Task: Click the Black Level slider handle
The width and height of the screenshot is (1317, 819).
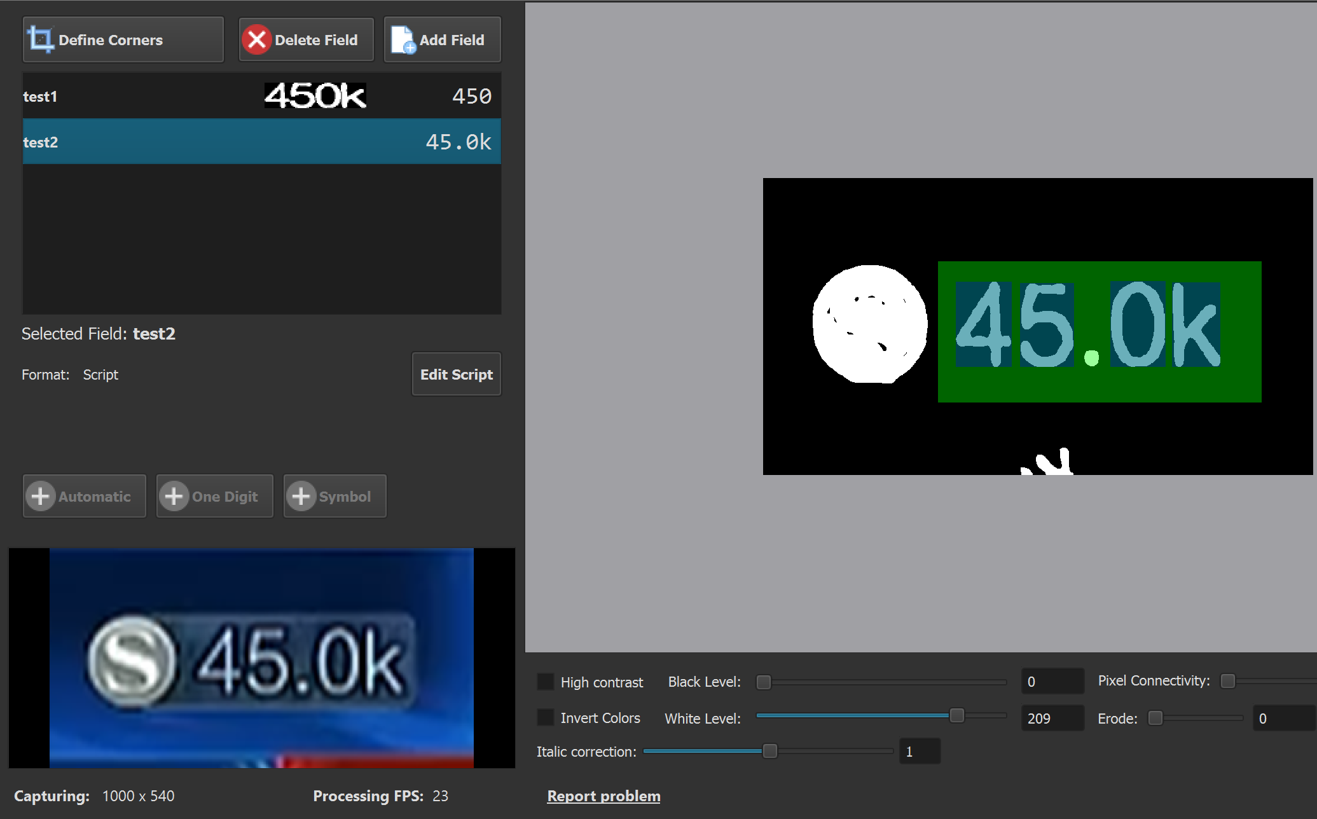Action: [764, 682]
